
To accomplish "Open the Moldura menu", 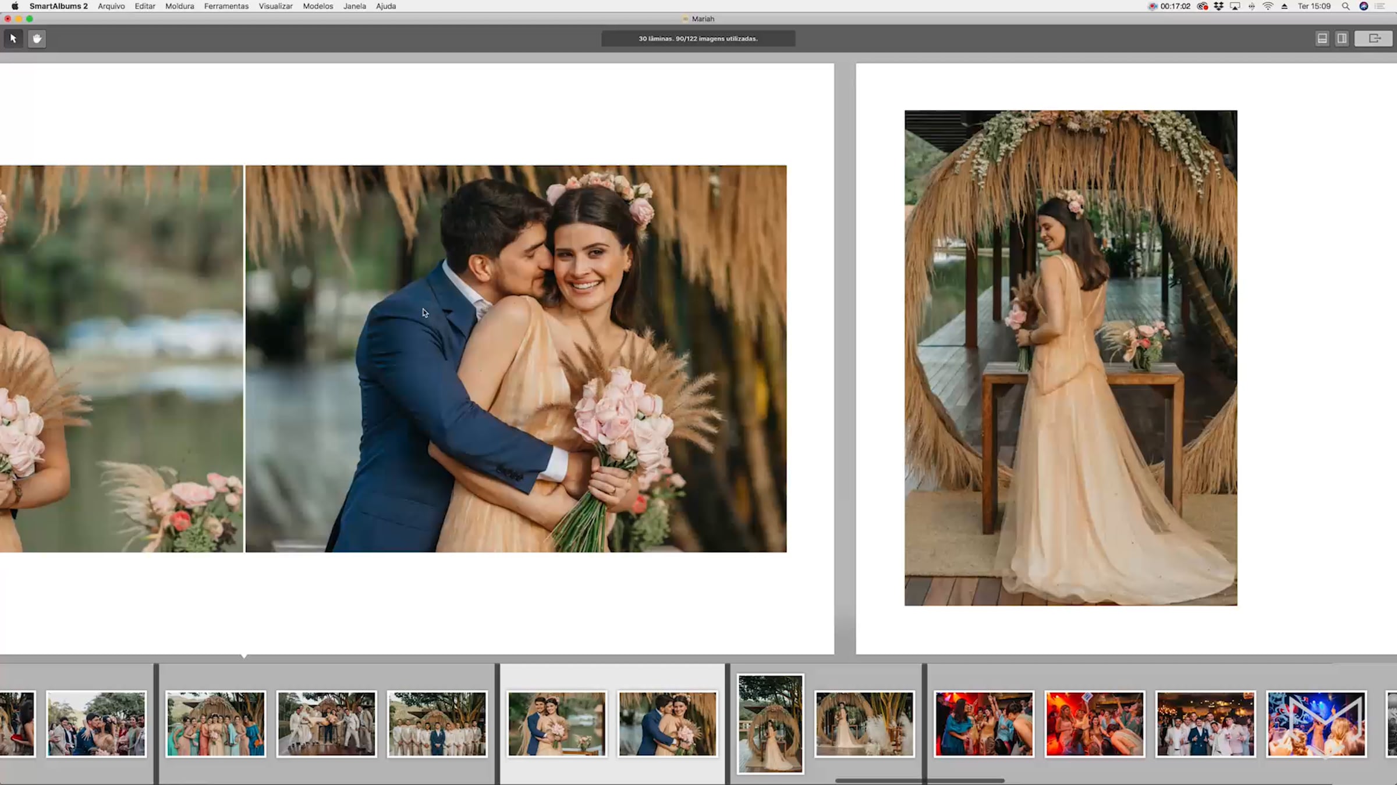I will point(179,6).
